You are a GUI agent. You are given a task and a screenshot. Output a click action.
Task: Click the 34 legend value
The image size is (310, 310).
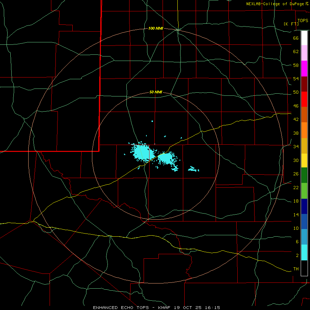296,147
